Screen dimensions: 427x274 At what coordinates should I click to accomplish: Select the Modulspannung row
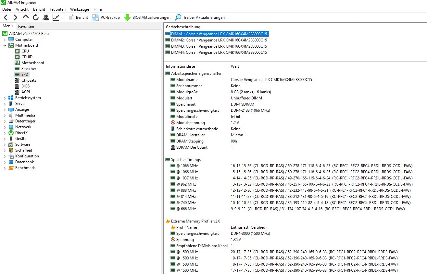point(295,123)
